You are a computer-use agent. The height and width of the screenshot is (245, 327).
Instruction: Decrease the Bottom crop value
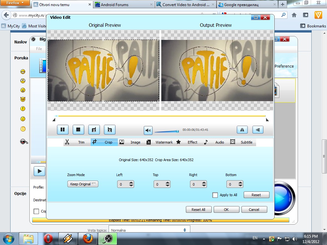pyautogui.click(x=240, y=186)
